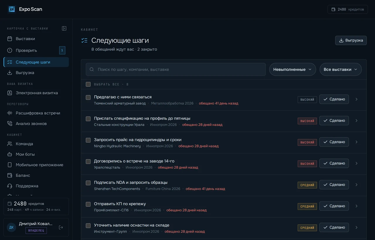
Task: Click the download icon beside sidebar Выгрузка
Action: [10, 73]
